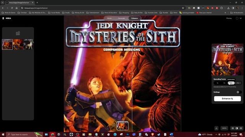245x137 pixels.
Task: Switch to the left-most view layout icon
Action: (x=233, y=128)
